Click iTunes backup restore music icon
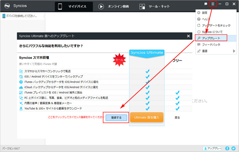Viewport: 239px width, 152px height. (21, 82)
